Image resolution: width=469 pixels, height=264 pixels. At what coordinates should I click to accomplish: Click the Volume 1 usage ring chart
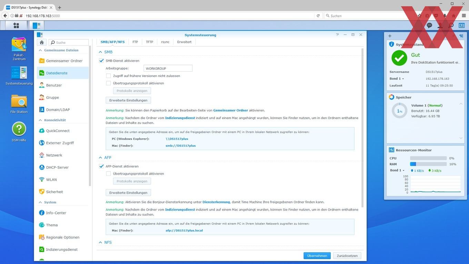(400, 111)
